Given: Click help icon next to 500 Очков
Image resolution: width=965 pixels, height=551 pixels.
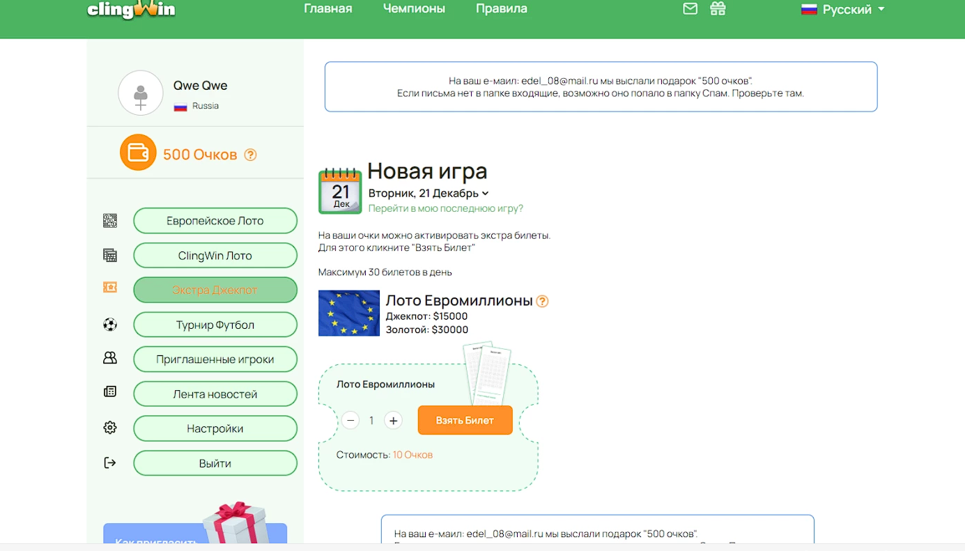Looking at the screenshot, I should [251, 155].
